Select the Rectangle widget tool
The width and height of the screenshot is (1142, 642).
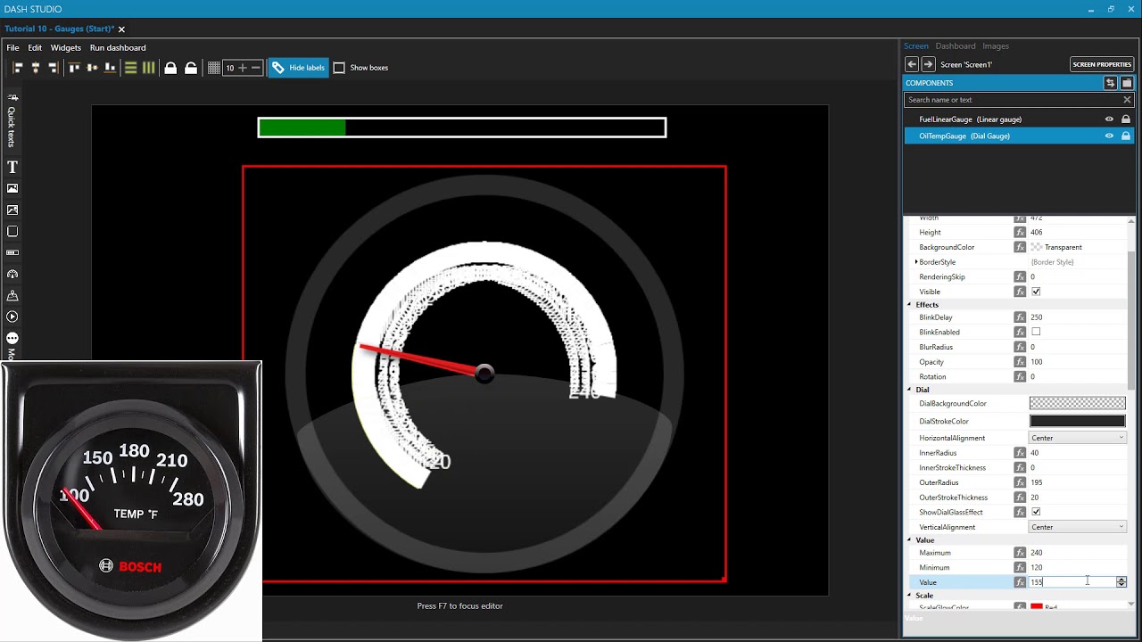click(12, 231)
